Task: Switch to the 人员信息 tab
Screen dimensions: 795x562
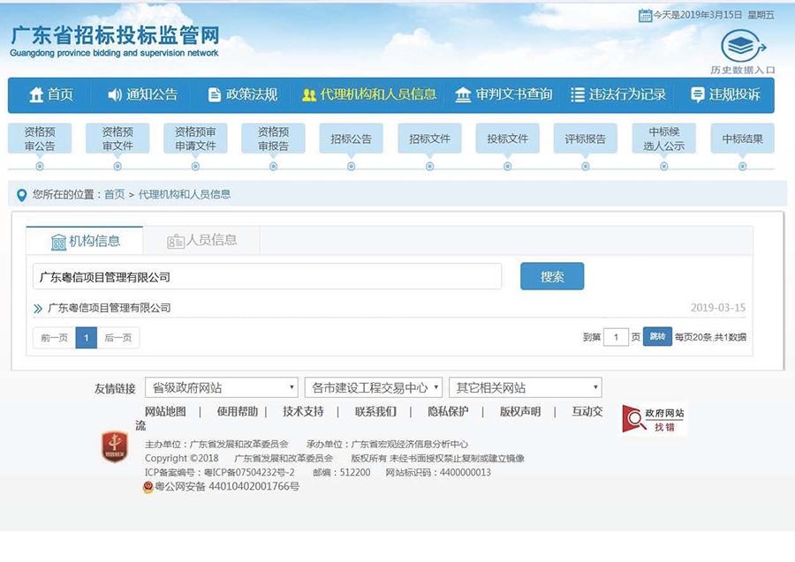Action: 202,240
